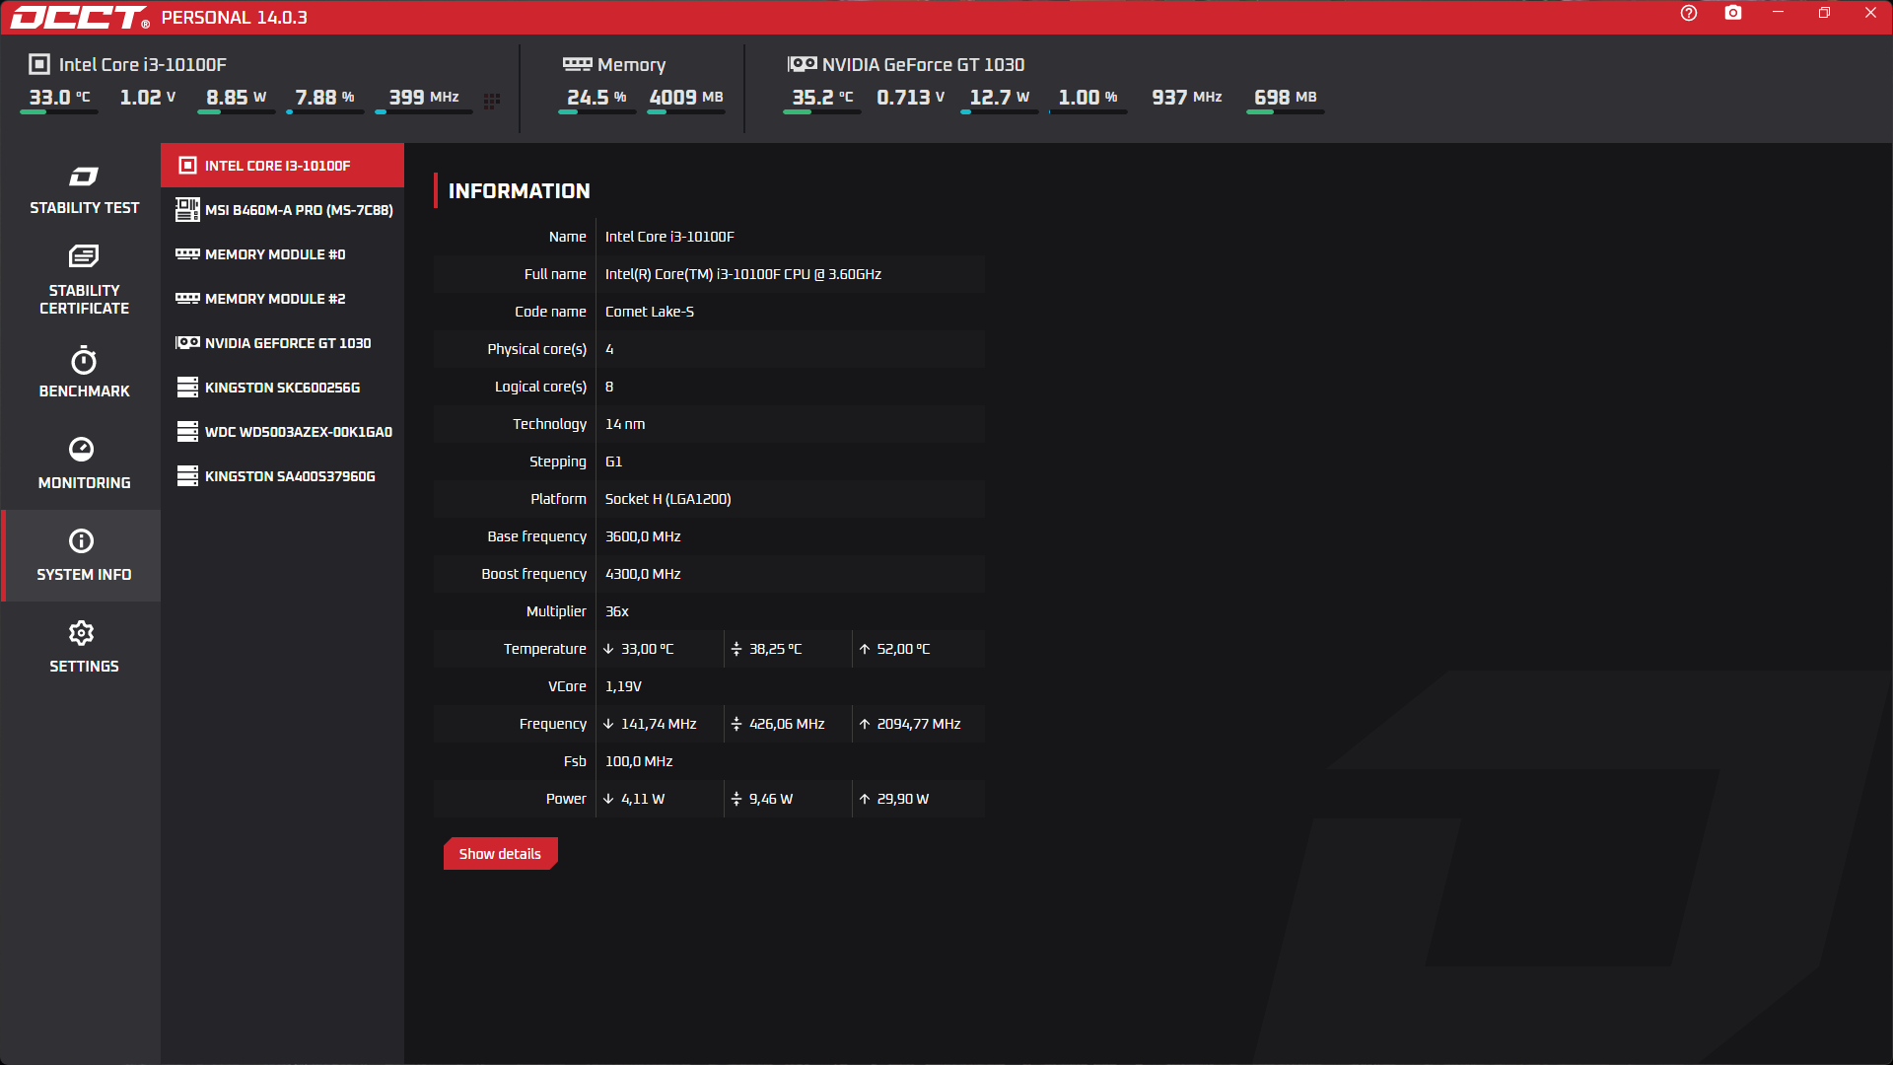Select MSI B460M-A PRO motherboard entry
The width and height of the screenshot is (1893, 1065).
point(282,210)
